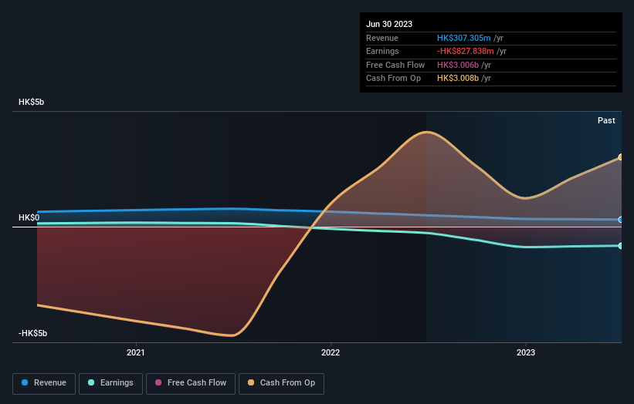Toggle the Cash From Op legend button
634x404 pixels.
click(281, 383)
